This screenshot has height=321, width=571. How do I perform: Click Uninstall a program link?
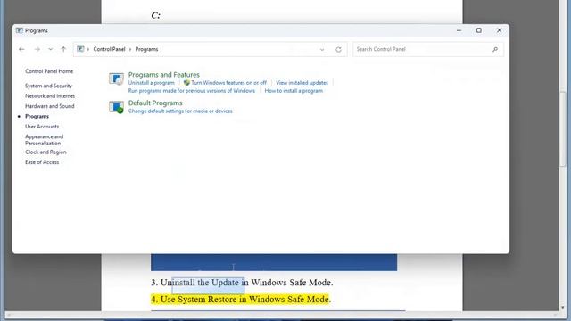(151, 83)
